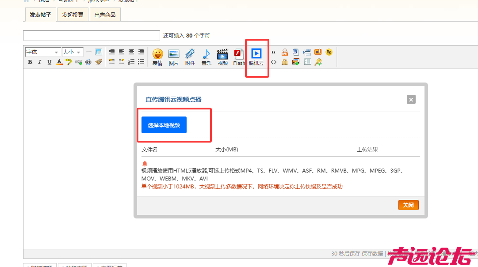478x267 pixels.
Task: Click the post title input field
Action: [x=91, y=35]
